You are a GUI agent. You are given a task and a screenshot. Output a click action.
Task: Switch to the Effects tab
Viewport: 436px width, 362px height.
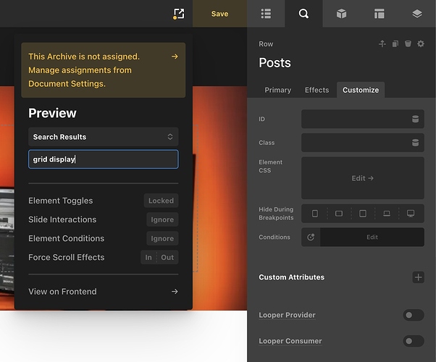click(316, 90)
